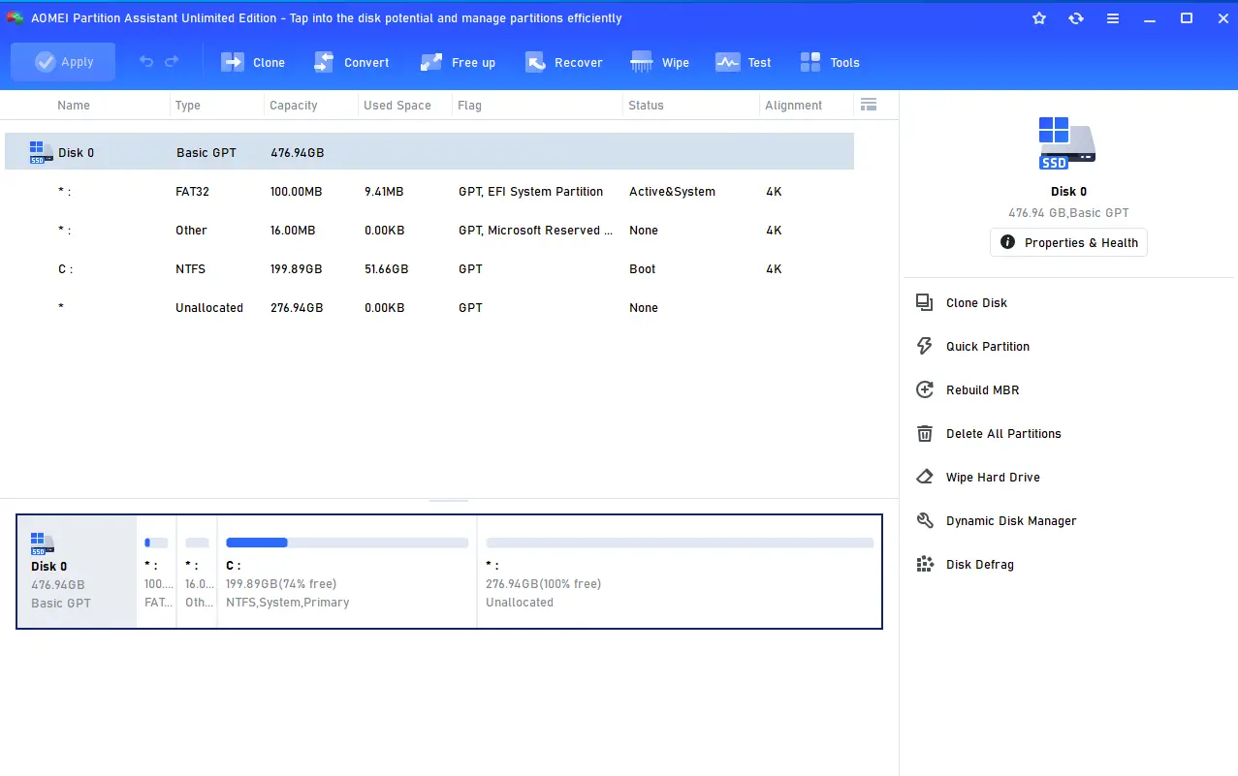
Task: Select the 100MB FAT partition in disk map
Action: 157,572
